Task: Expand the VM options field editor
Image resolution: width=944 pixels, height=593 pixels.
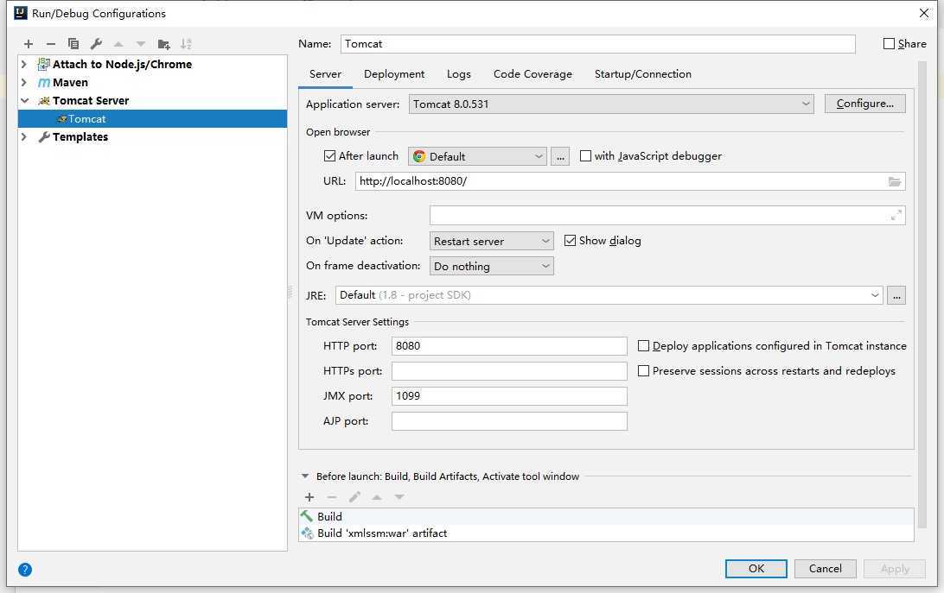Action: tap(896, 215)
